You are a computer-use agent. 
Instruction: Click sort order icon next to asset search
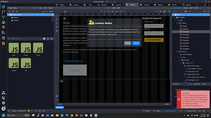(13, 39)
